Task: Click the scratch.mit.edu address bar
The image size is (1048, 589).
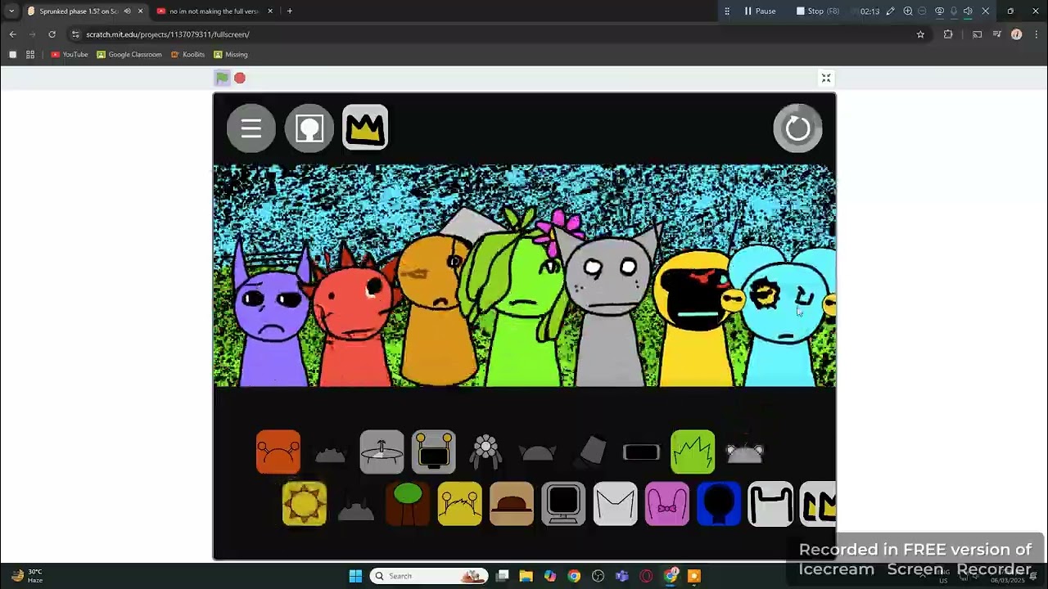Action: point(491,34)
